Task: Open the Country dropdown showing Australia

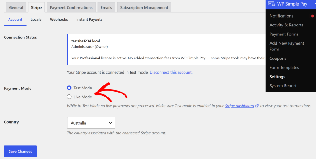Action: point(91,123)
